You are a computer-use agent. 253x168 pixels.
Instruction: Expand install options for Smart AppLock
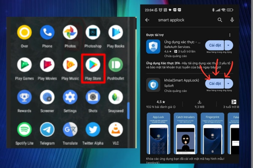pyautogui.click(x=229, y=84)
